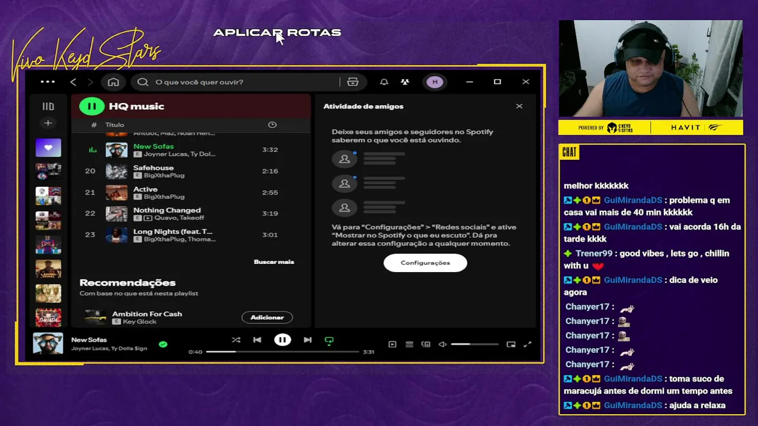Add Ambition For Cash via Adicionar
The image size is (758, 426).
tap(267, 318)
